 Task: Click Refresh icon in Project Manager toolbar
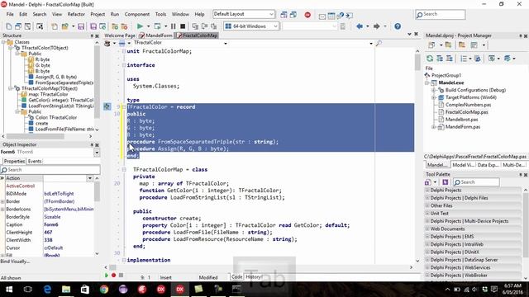click(430, 59)
